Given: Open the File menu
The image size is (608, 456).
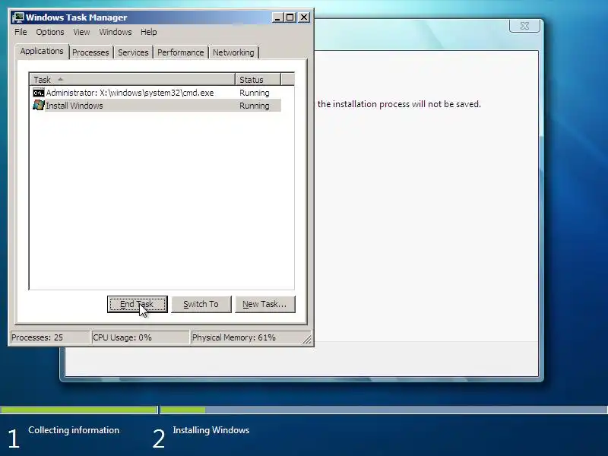Looking at the screenshot, I should [21, 32].
